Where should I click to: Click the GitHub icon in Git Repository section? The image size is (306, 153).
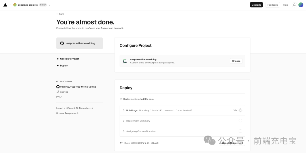coord(58,87)
